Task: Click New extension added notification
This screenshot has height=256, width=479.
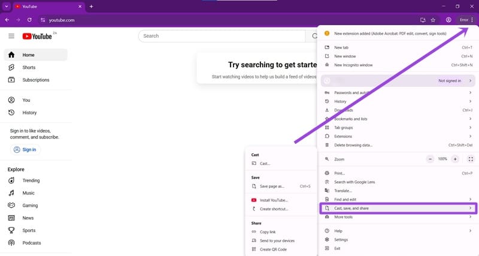Action: pos(397,34)
